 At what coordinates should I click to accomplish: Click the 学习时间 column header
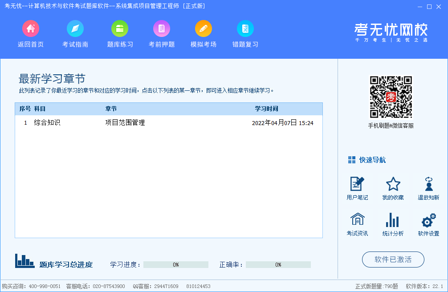coord(266,109)
